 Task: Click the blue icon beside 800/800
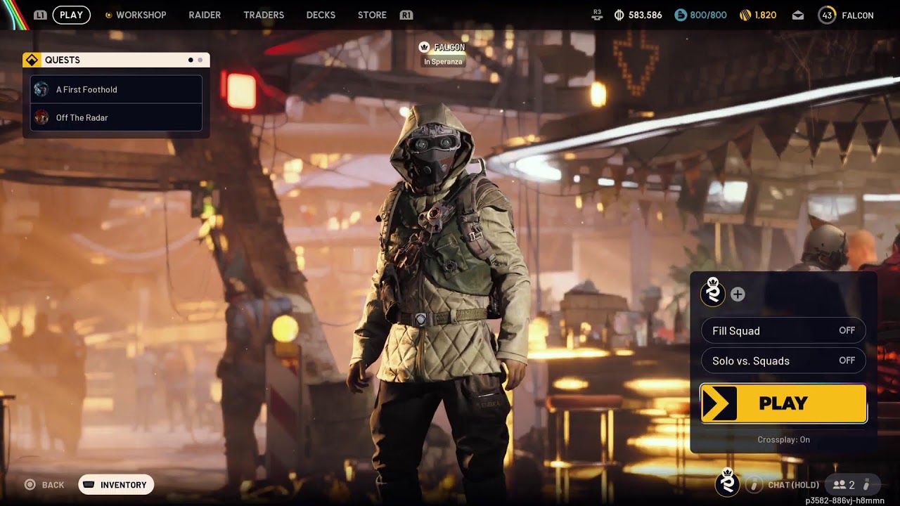680,15
